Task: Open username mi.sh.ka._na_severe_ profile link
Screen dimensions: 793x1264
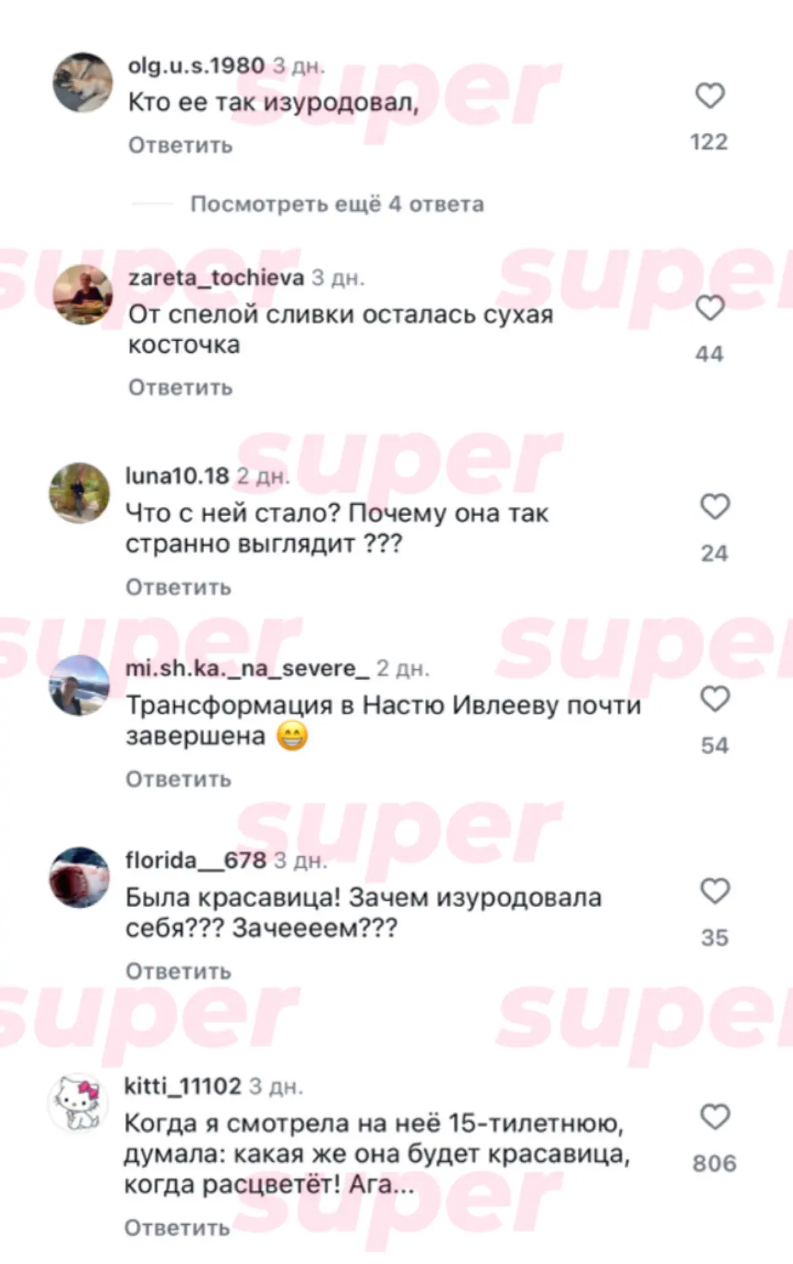Action: point(247,669)
